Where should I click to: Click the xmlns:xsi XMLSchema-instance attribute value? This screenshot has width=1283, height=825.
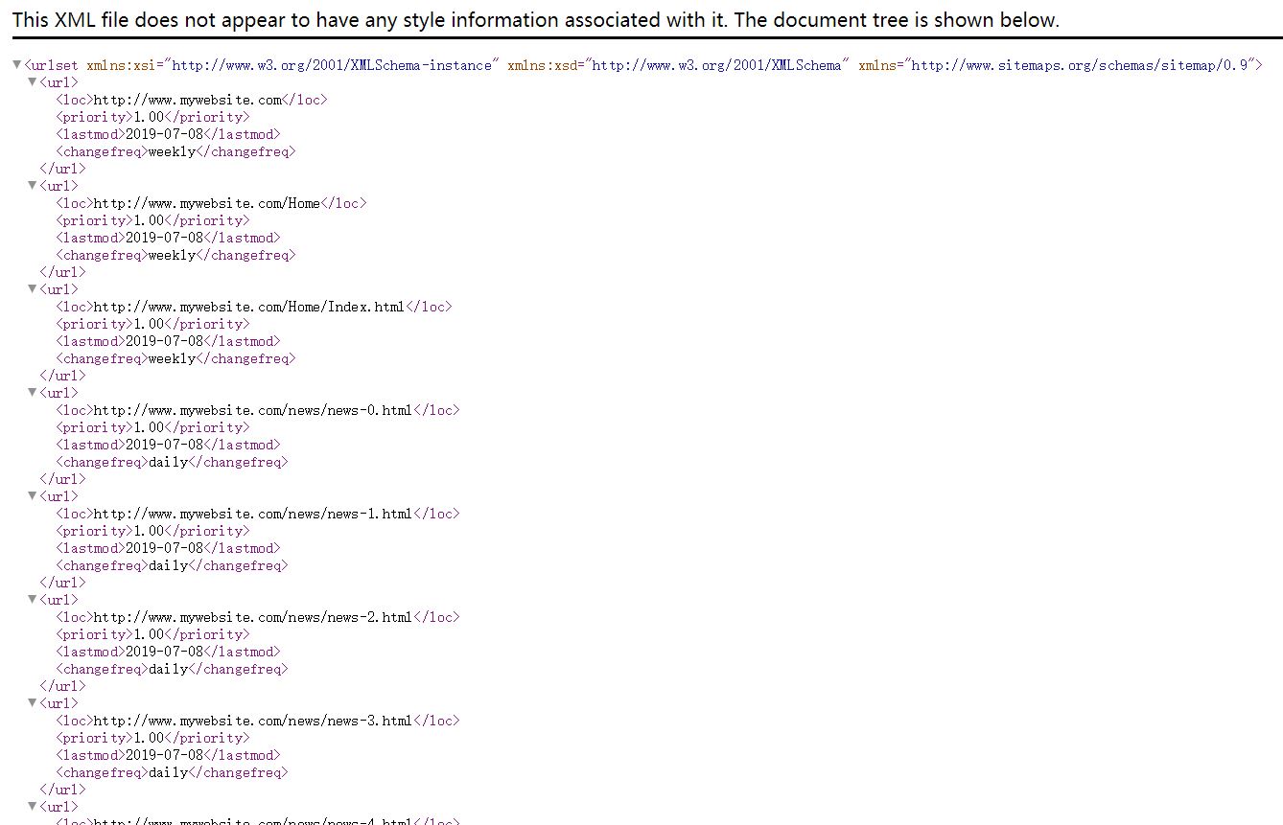(x=332, y=65)
